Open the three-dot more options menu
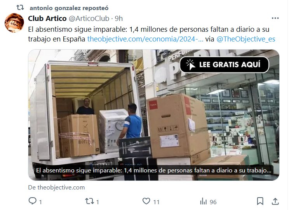The height and width of the screenshot is (210, 289). point(275,18)
